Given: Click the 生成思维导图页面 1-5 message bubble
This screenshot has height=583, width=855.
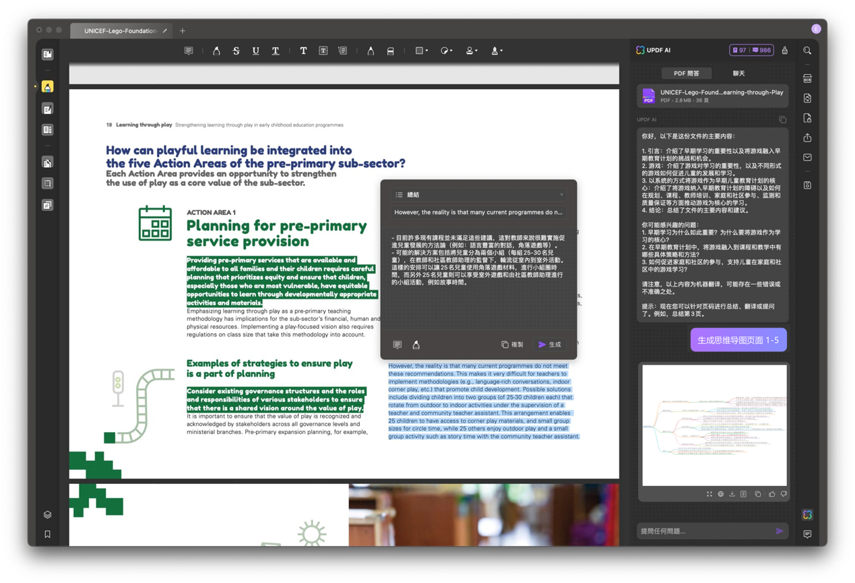Looking at the screenshot, I should 738,340.
